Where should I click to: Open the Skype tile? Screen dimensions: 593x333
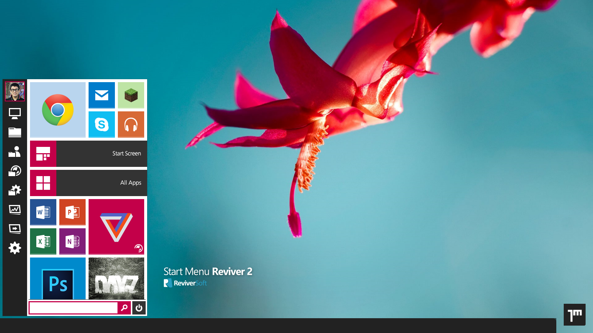click(x=102, y=124)
